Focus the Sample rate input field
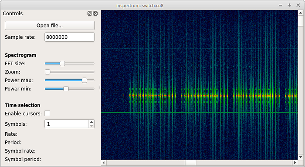Viewport: 305px width, 167px height. coord(70,37)
